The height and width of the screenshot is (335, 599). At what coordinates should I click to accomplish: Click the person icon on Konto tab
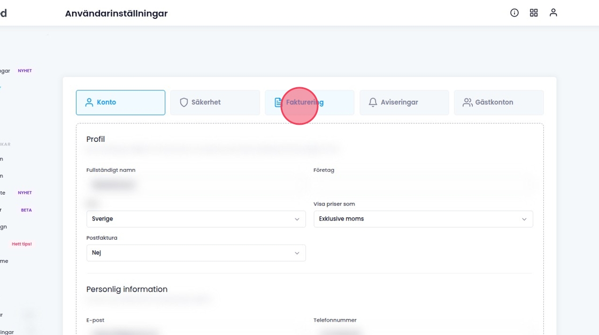click(89, 102)
